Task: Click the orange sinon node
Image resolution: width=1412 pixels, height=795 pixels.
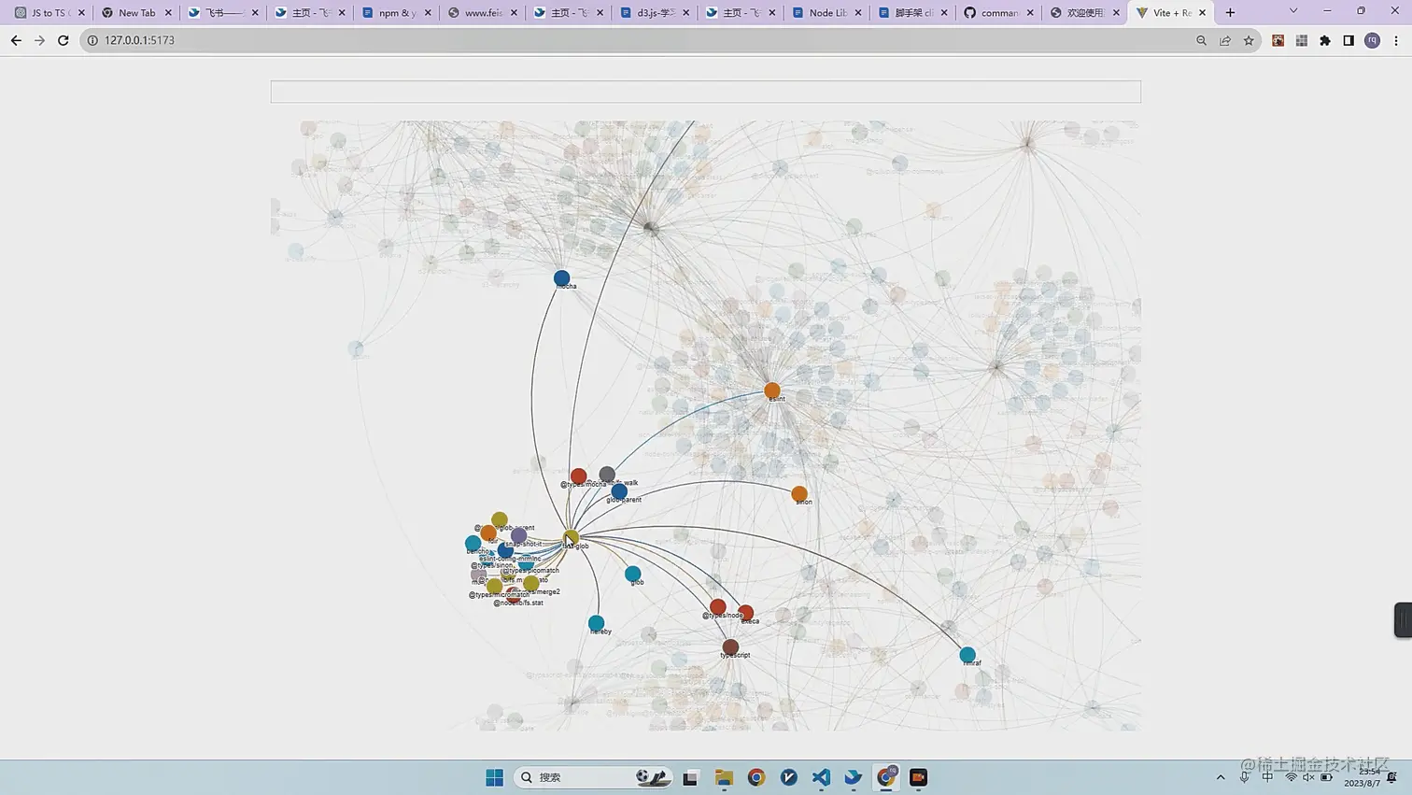Action: 799,494
